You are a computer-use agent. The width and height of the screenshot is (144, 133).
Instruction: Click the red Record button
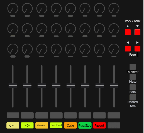[x=99, y=125]
